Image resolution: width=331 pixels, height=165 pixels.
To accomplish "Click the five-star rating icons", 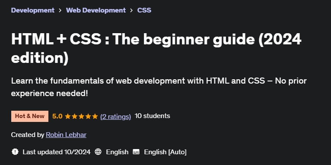I will point(82,116).
